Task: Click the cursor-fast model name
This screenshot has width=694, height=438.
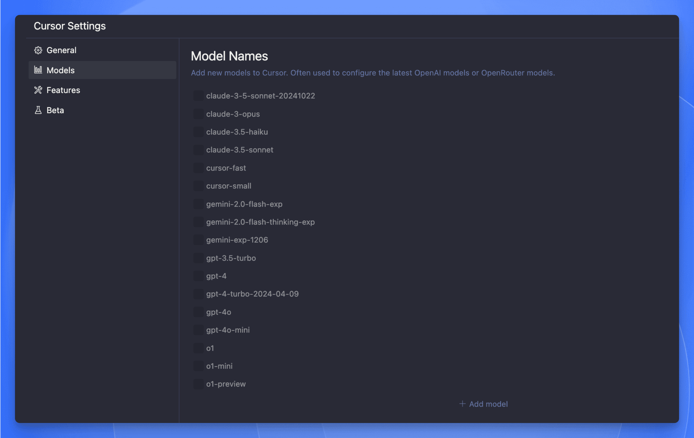Action: pyautogui.click(x=226, y=168)
